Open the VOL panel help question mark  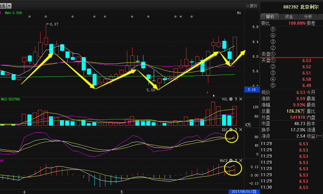[x=236, y=99]
